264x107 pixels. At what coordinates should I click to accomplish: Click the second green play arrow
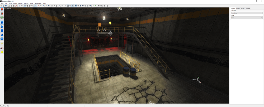96,6
